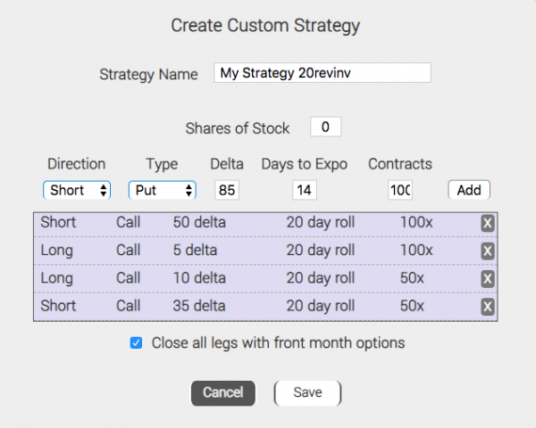
Task: Click the Days to Expo field
Action: [304, 190]
